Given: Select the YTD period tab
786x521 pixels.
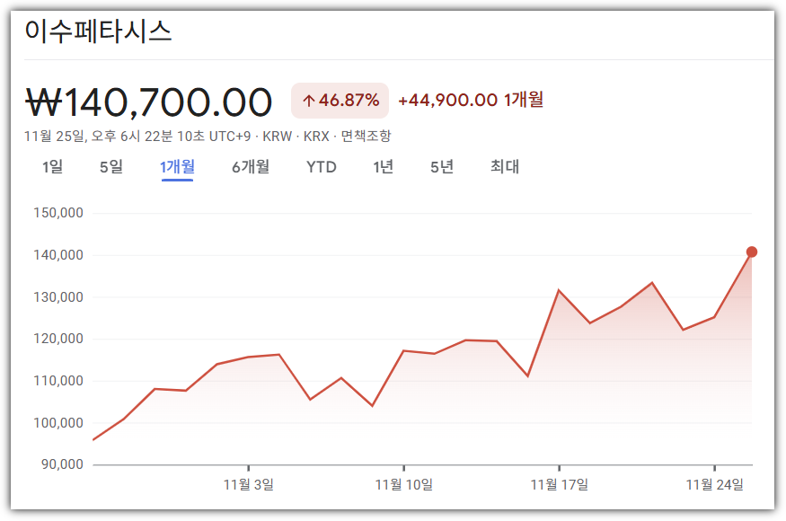Looking at the screenshot, I should pyautogui.click(x=321, y=167).
